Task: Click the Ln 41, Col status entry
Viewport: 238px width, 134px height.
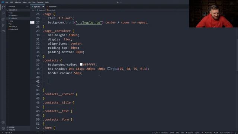Action: [x=155, y=133]
